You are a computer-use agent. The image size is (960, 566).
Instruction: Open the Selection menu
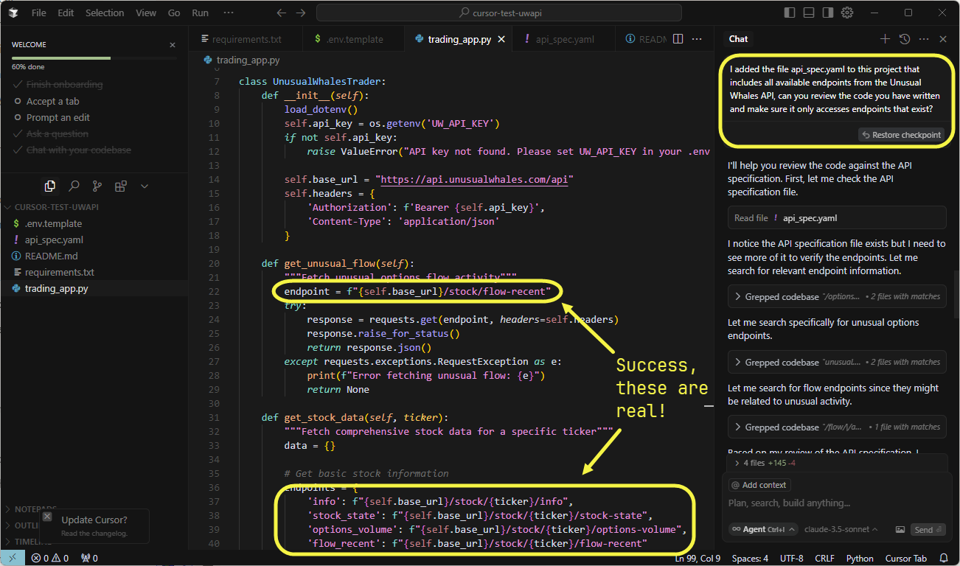105,13
